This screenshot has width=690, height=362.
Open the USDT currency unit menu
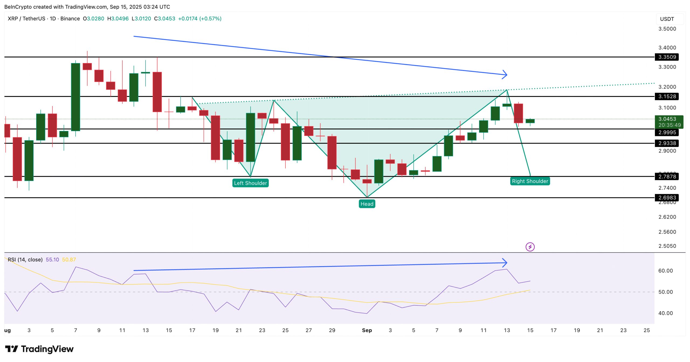[x=667, y=19]
